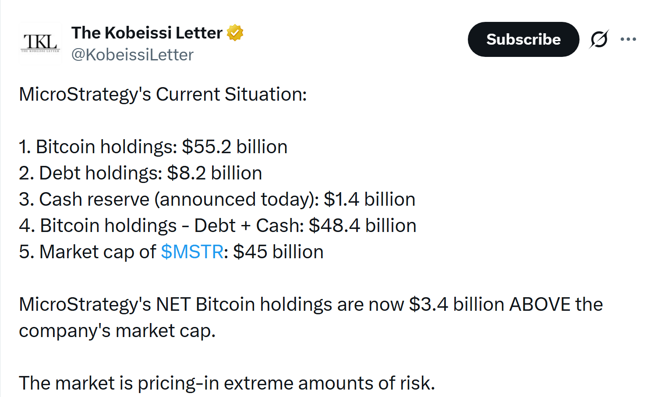
Task: Click the "MicroStrategy's Current Situation:" heading text
Action: tap(163, 94)
